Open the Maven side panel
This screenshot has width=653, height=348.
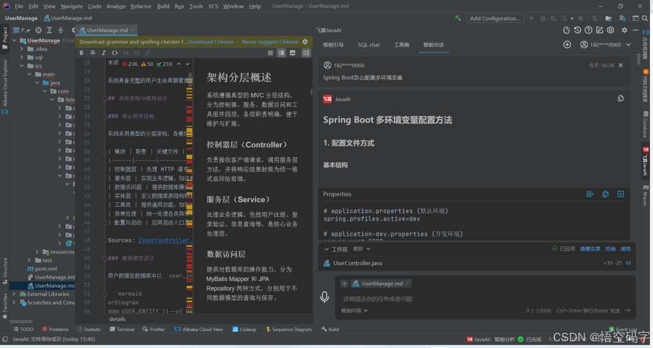646,196
